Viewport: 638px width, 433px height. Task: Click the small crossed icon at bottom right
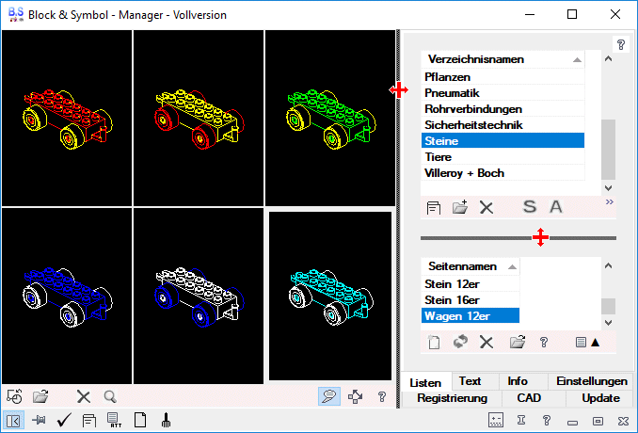623,421
